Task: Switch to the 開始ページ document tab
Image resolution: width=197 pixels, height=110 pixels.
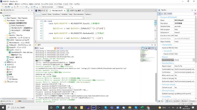Action: [41, 11]
